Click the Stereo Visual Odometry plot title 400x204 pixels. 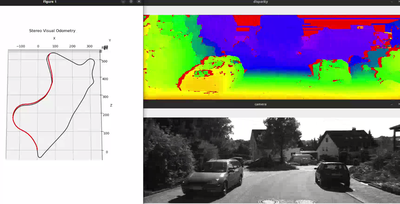tap(52, 30)
